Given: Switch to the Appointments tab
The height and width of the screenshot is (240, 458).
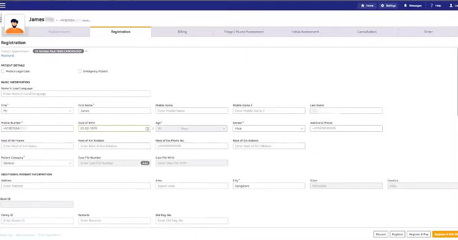Looking at the screenshot, I should pyautogui.click(x=59, y=32).
